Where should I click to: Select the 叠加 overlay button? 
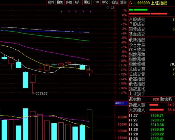coord(60,2)
